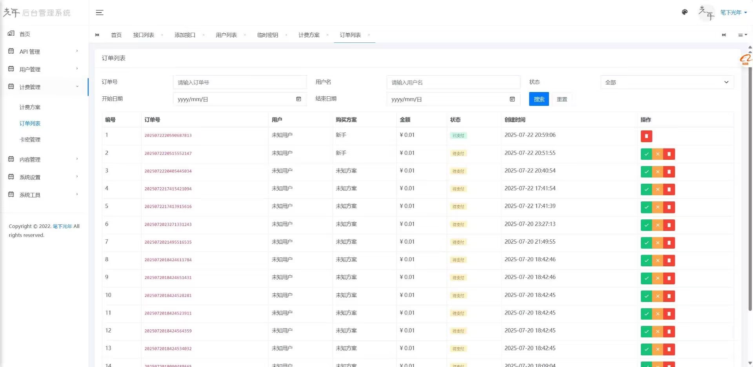Click order number 2025072220590687813
Image resolution: width=753 pixels, height=367 pixels.
[x=168, y=136]
